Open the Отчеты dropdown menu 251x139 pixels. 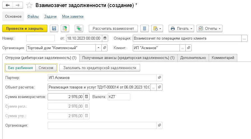[x=209, y=28]
